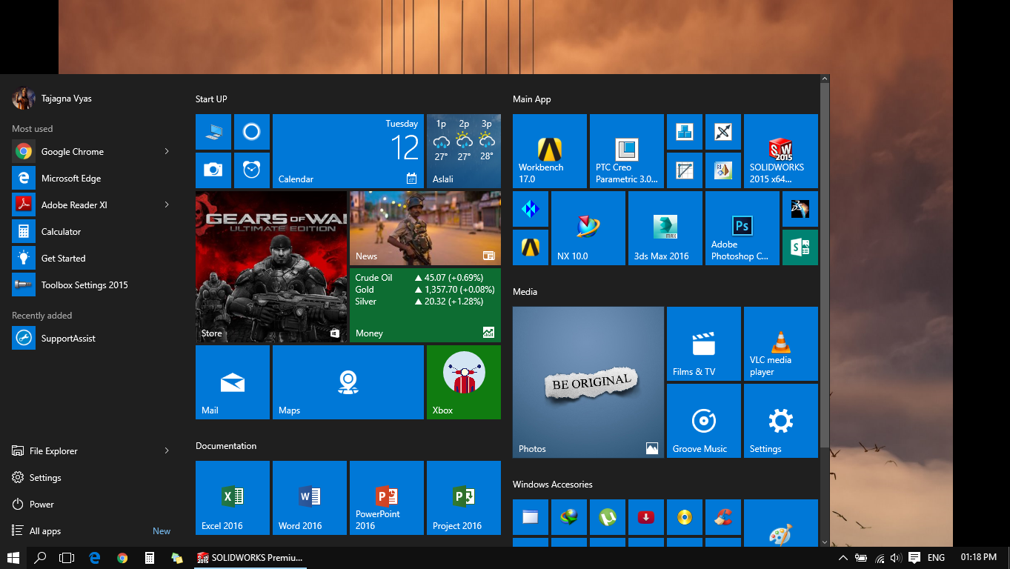The width and height of the screenshot is (1010, 569).
Task: Open Edge from the taskbar
Action: point(95,557)
